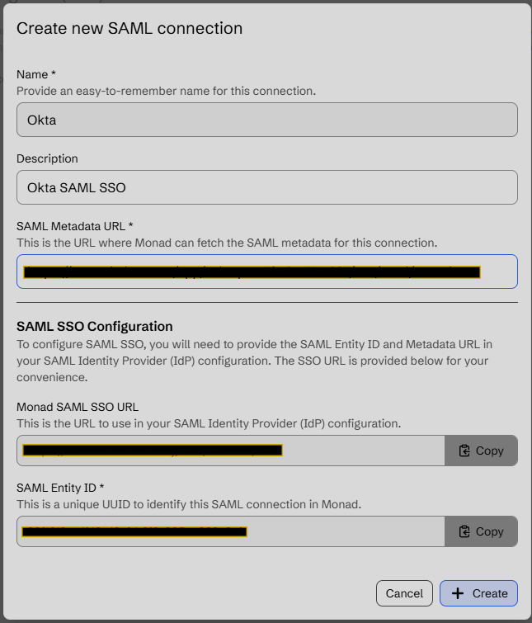Click the 'SAML Entity ID *' label
Screen dimensions: 532x623
[x=62, y=487]
